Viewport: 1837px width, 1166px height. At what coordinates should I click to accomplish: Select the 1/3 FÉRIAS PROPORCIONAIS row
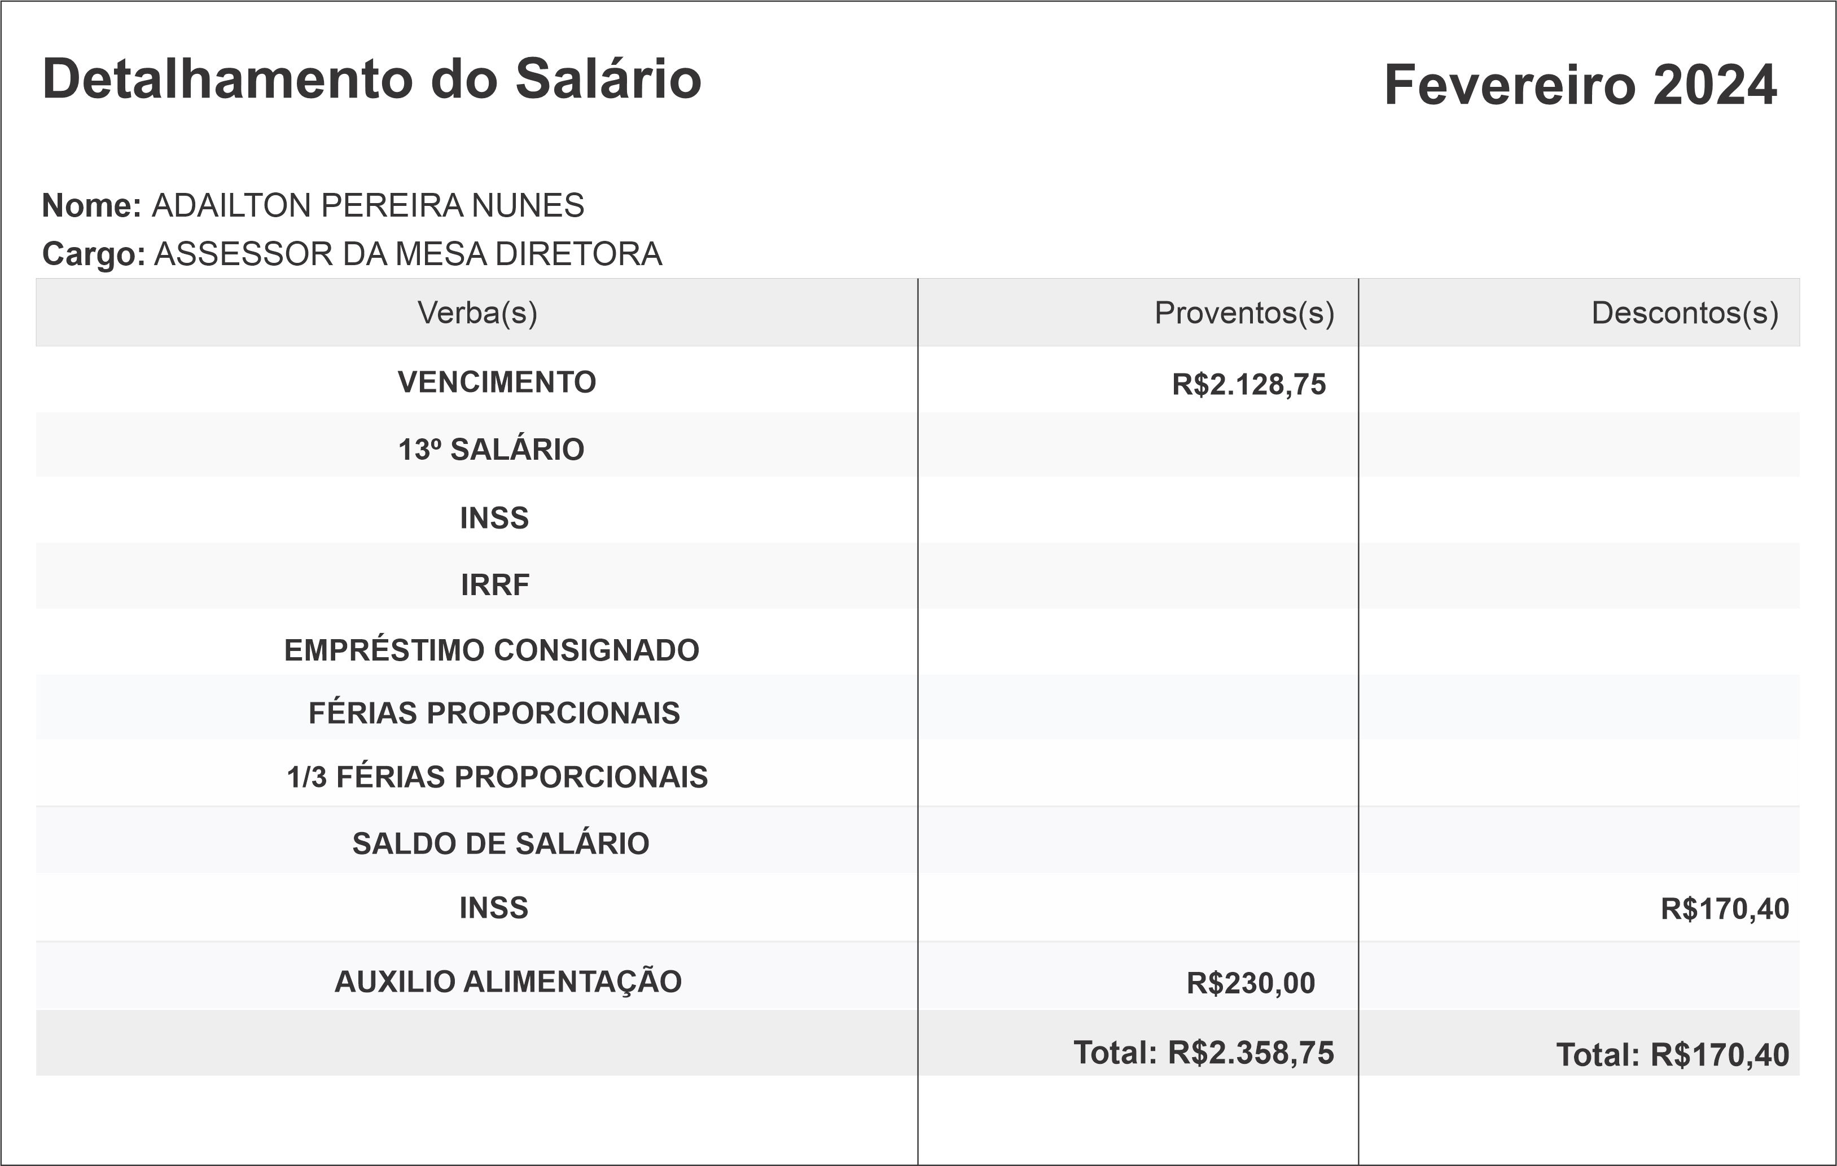[x=497, y=777]
